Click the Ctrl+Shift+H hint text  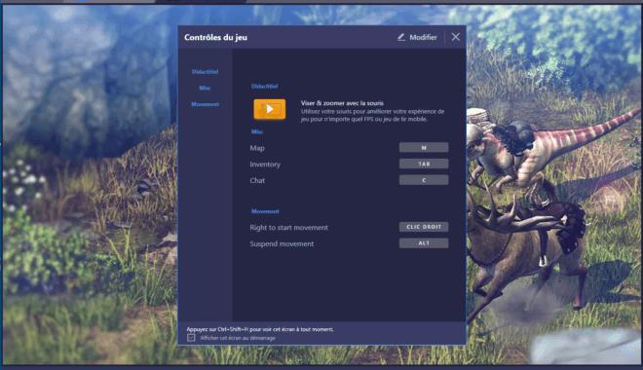(260, 329)
